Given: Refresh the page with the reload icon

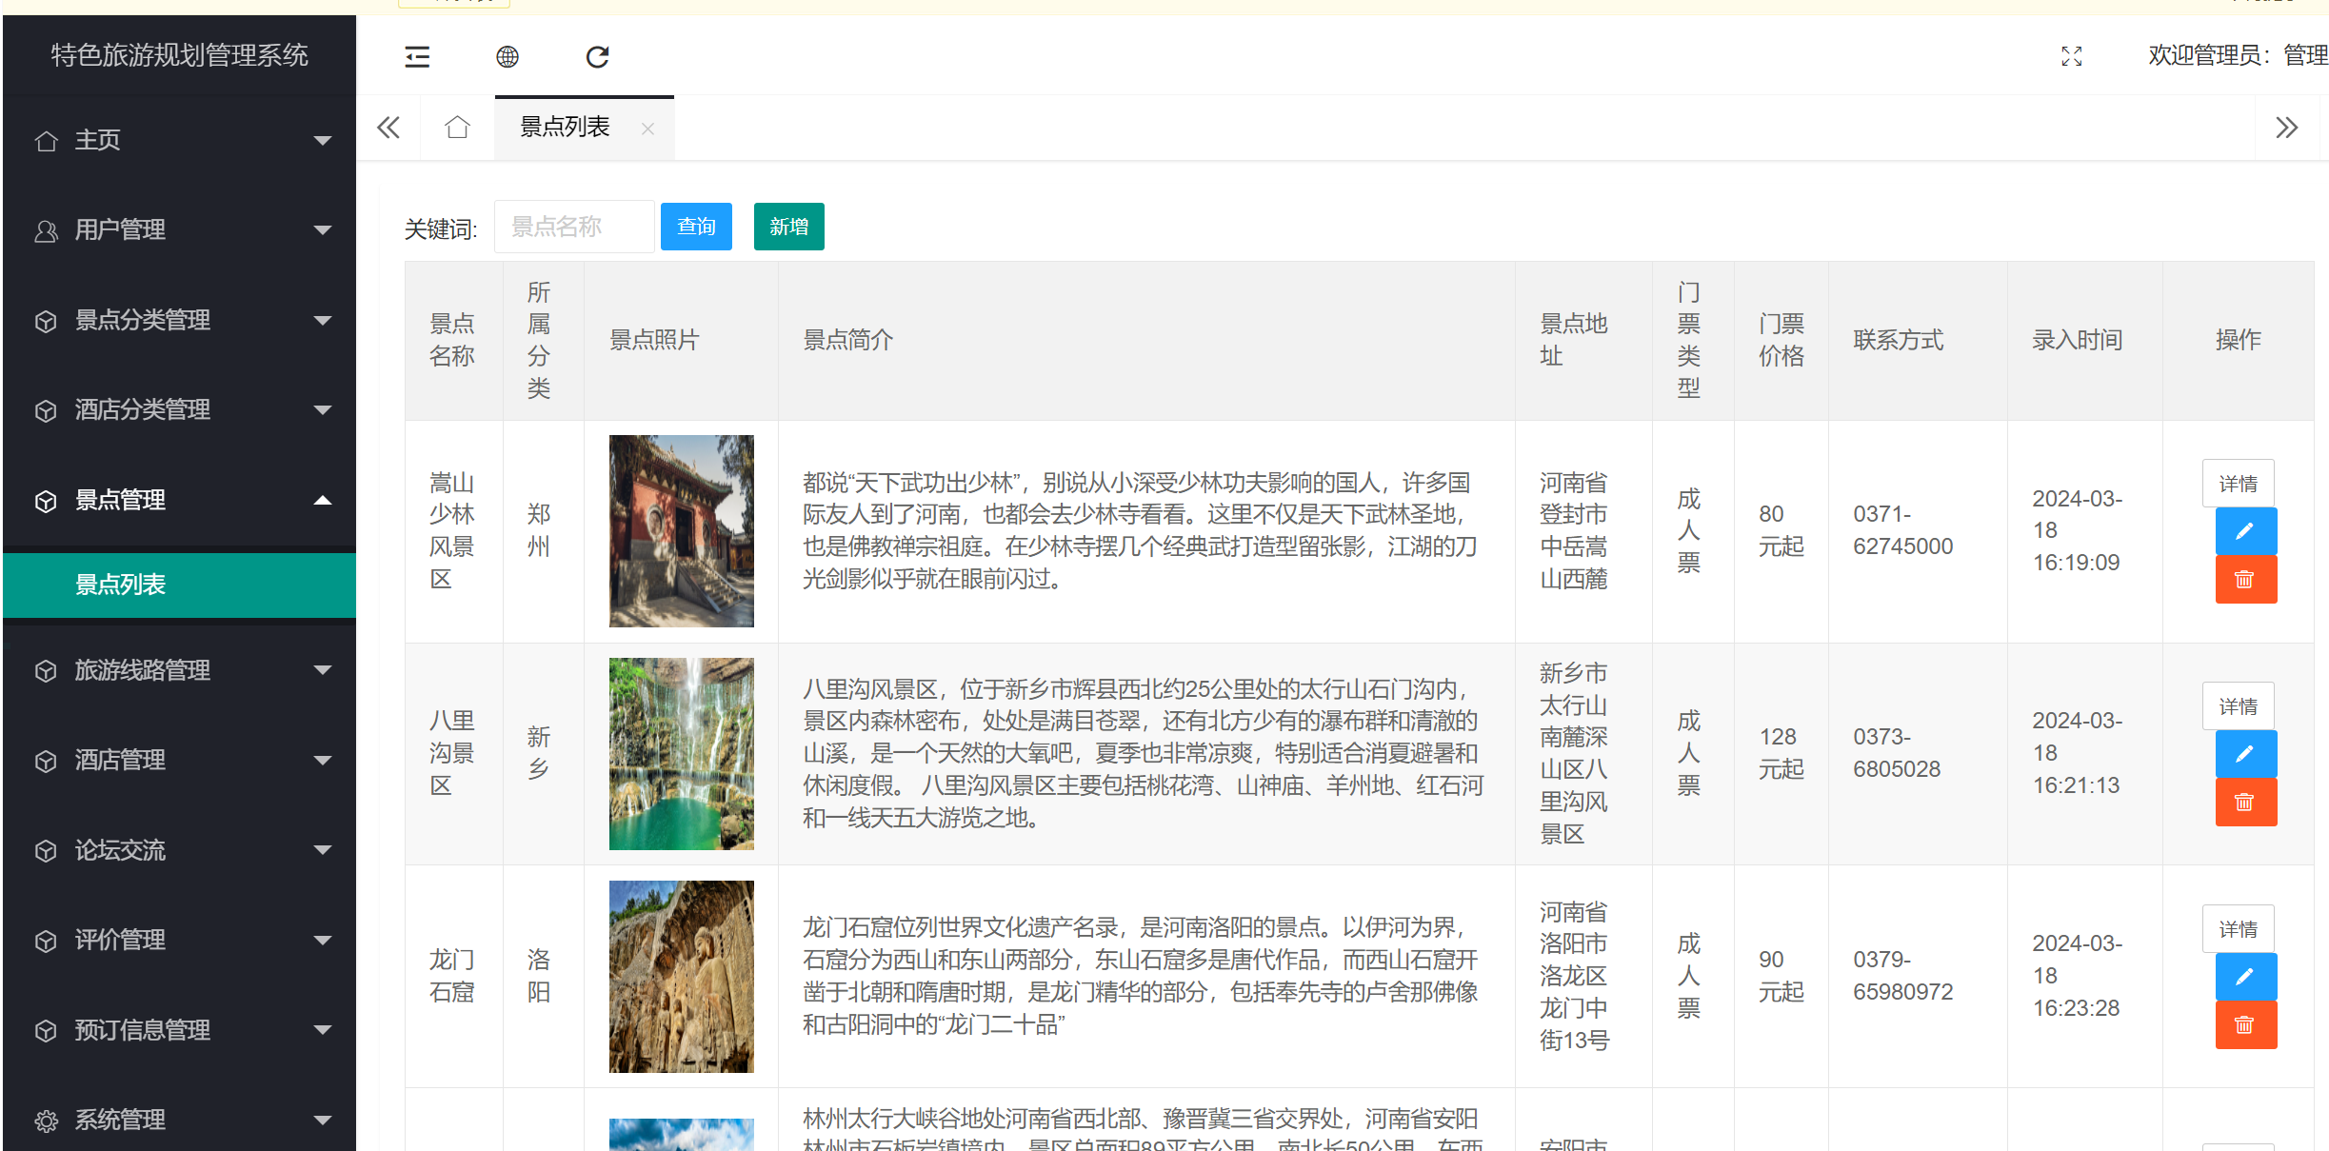Looking at the screenshot, I should [597, 57].
